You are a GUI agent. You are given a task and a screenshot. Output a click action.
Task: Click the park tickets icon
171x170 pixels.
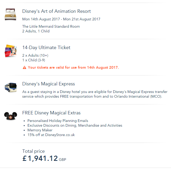[x=10, y=50]
